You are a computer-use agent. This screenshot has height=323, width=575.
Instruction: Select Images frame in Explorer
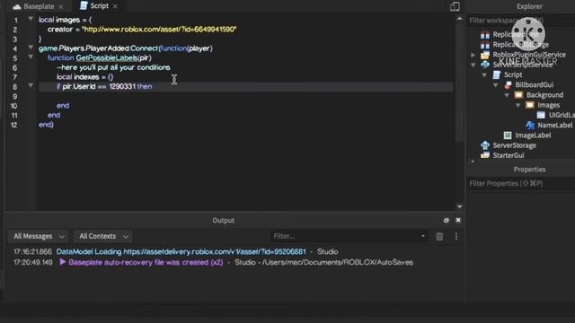(548, 105)
